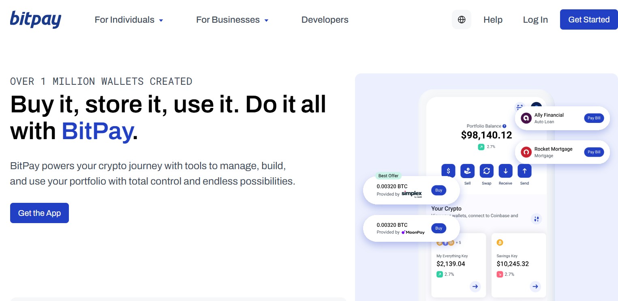Open the Help page
The image size is (618, 301).
point(493,19)
